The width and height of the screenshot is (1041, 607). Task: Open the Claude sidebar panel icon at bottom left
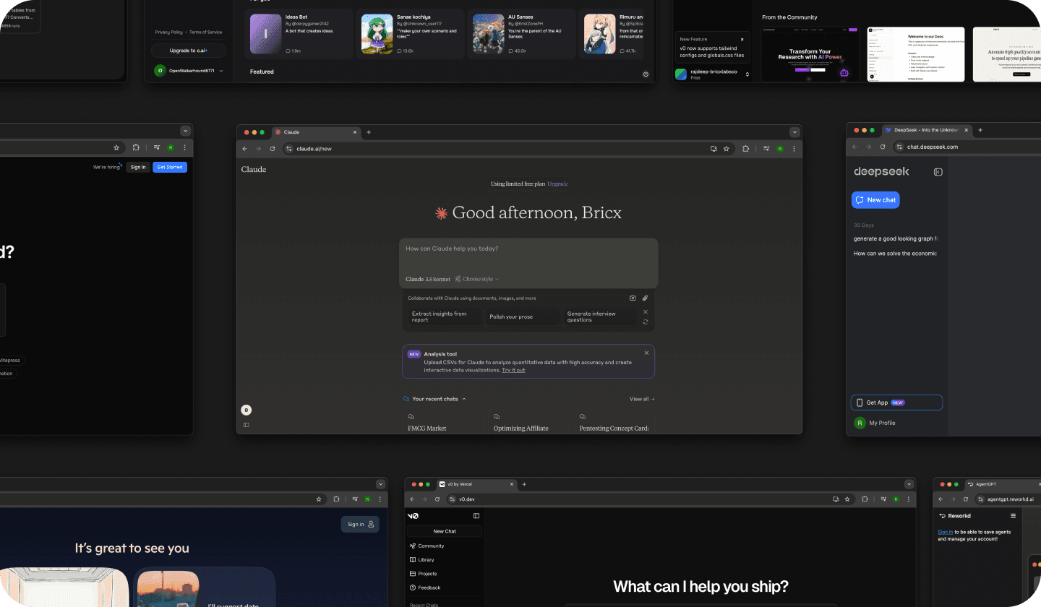(x=246, y=425)
